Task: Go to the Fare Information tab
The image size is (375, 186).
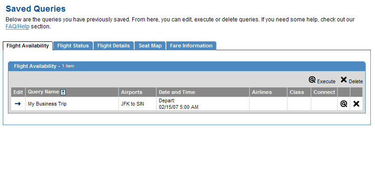Action: pyautogui.click(x=191, y=46)
